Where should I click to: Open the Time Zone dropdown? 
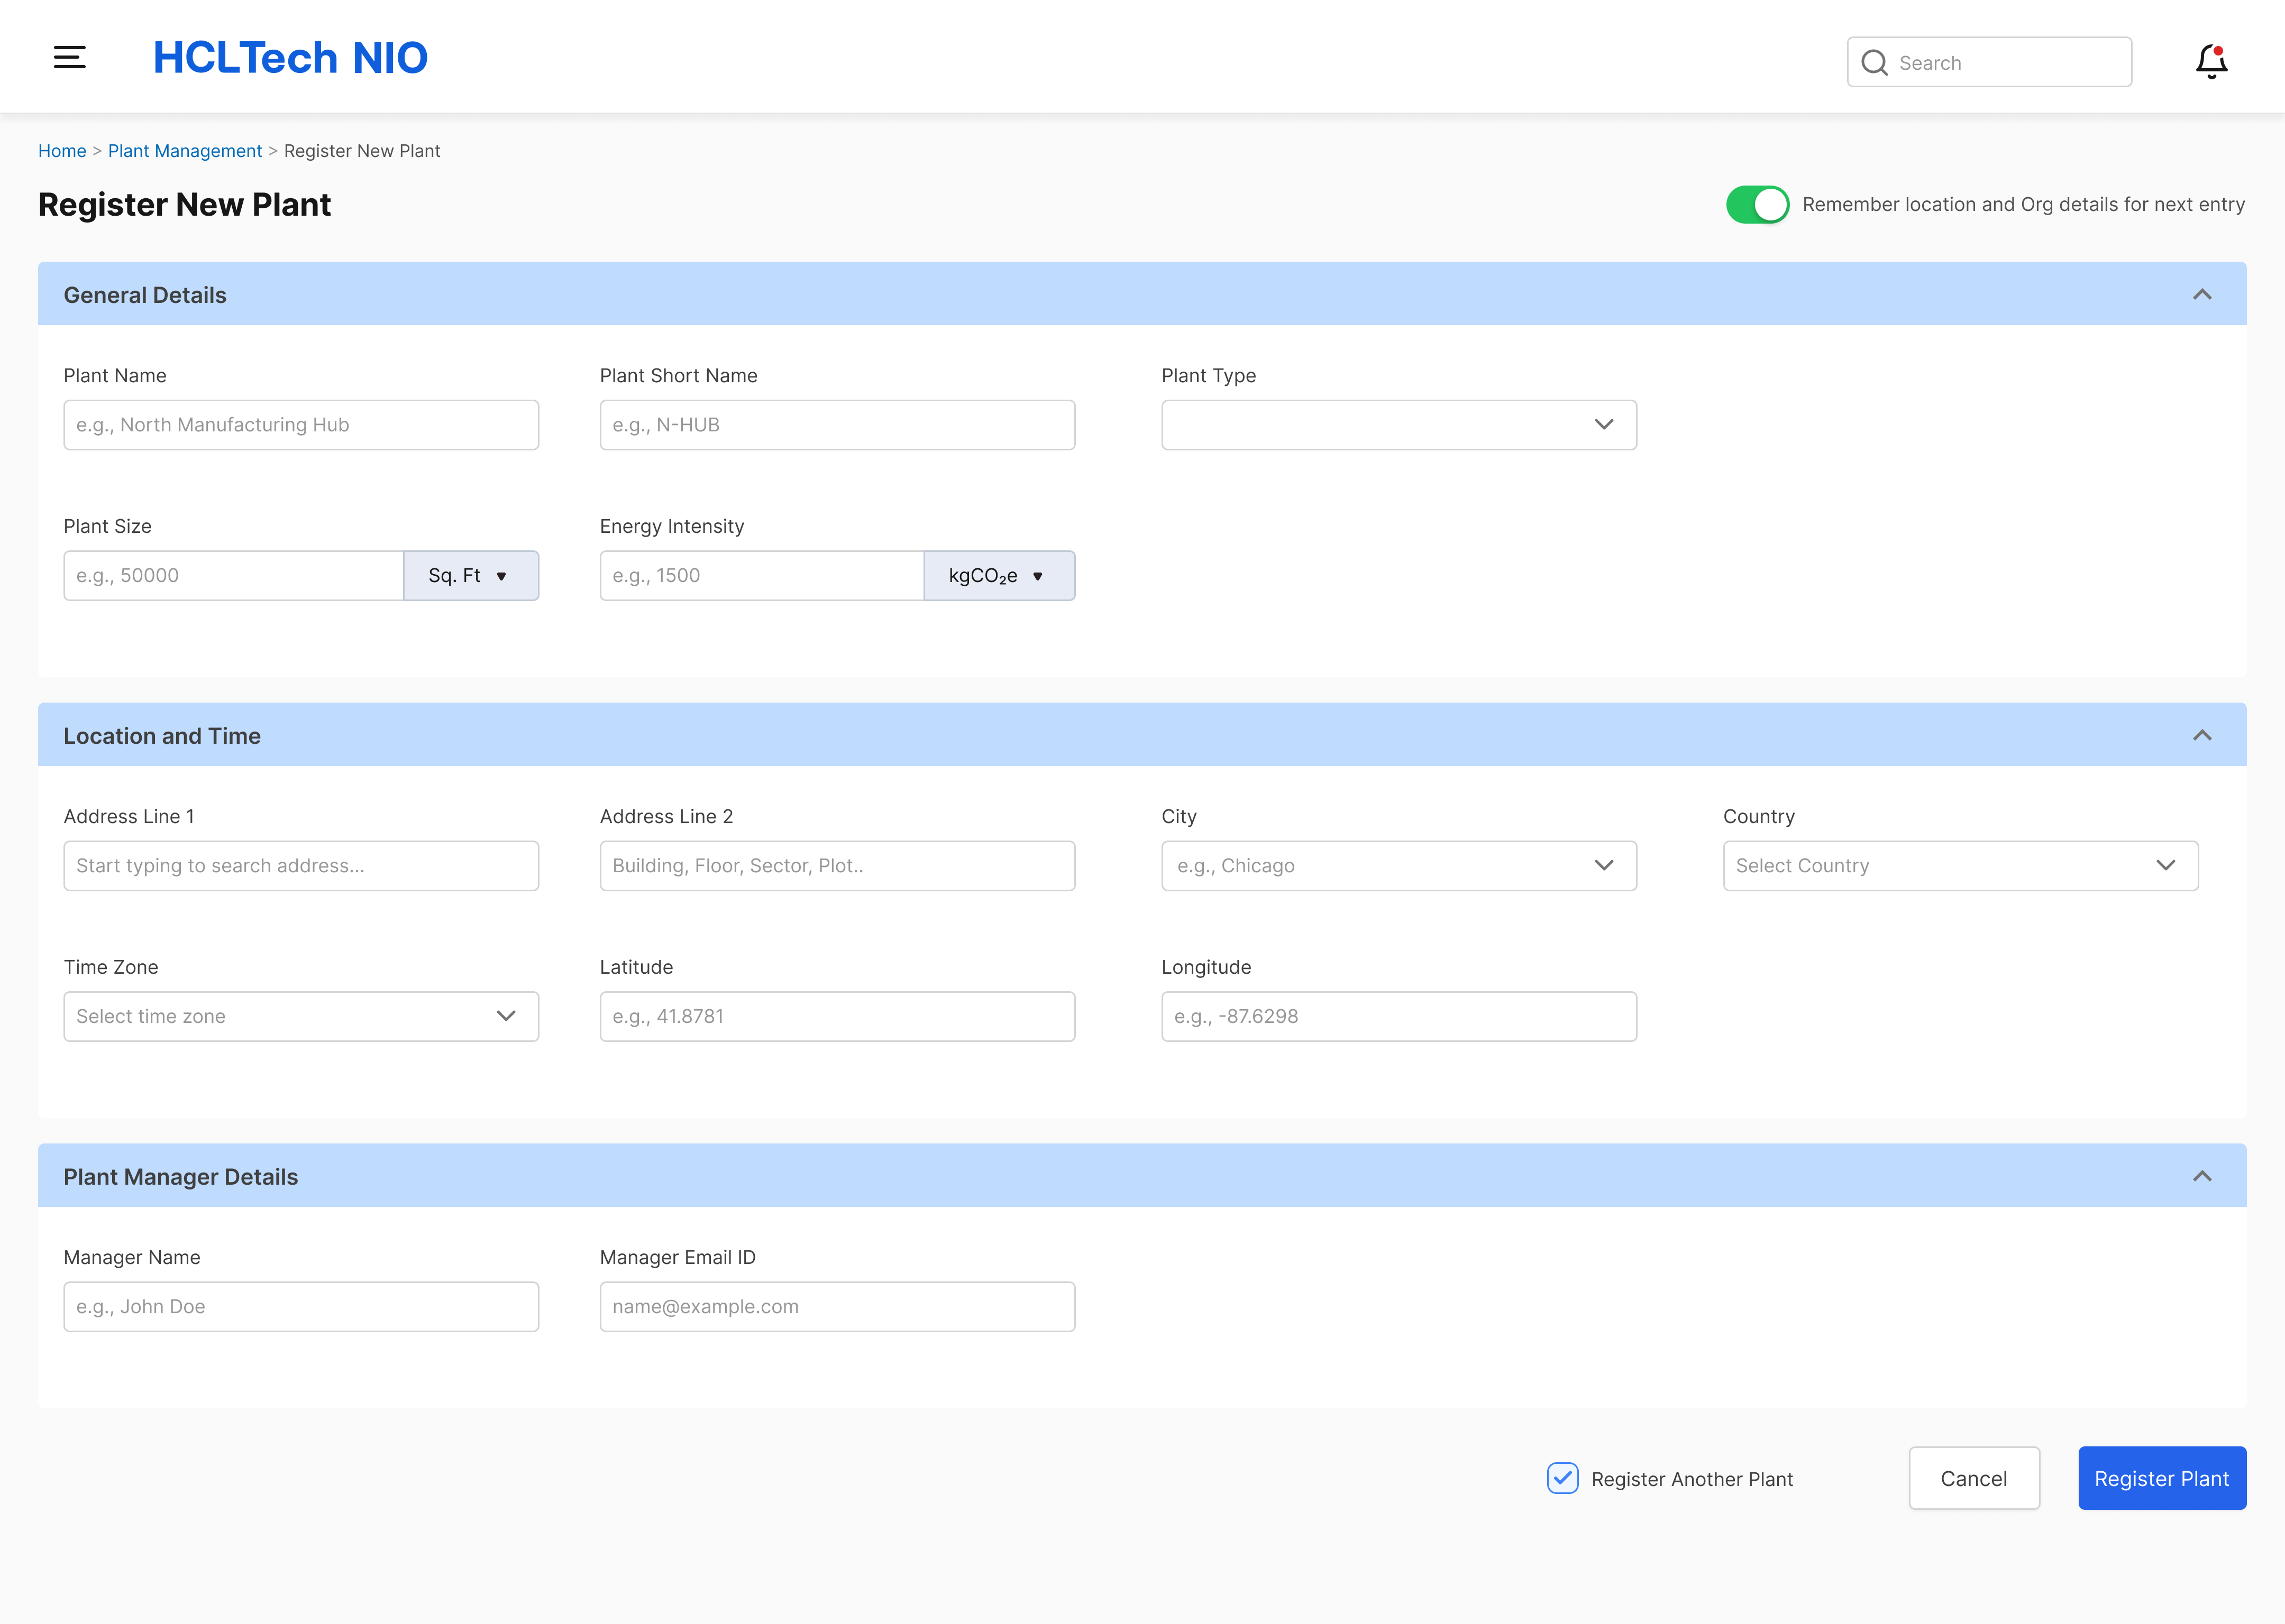301,1016
